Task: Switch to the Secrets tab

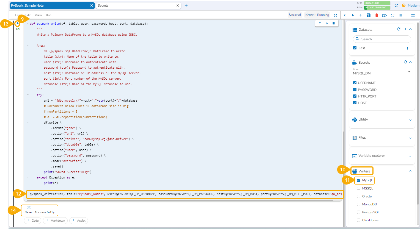Action: coord(136,5)
